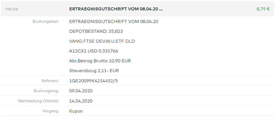Click the green 8,79 € amount

(263, 9)
